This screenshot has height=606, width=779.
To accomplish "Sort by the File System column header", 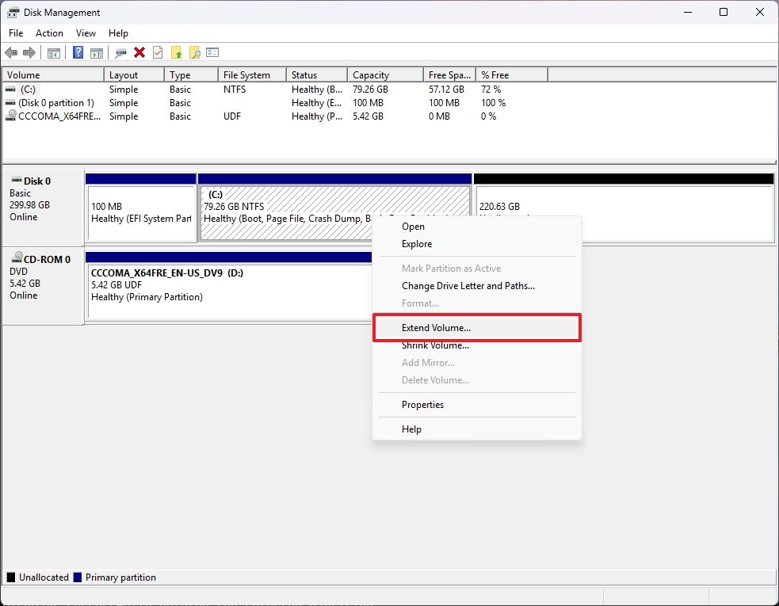I will click(x=246, y=75).
